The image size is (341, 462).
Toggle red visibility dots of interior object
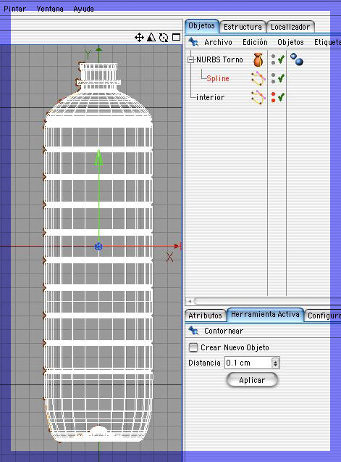(274, 97)
